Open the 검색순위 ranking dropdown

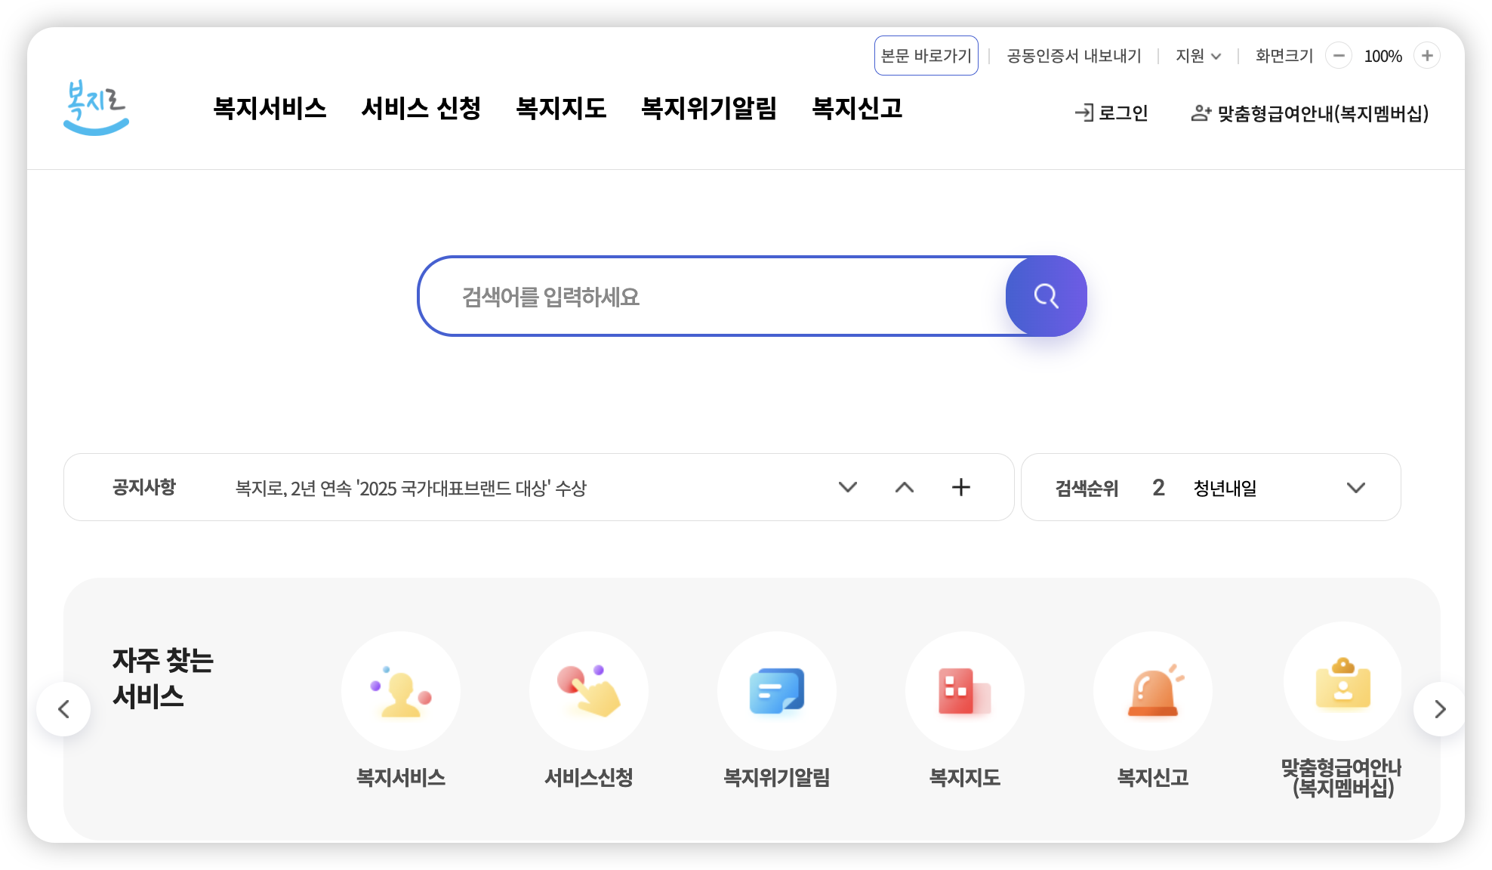pyautogui.click(x=1357, y=487)
